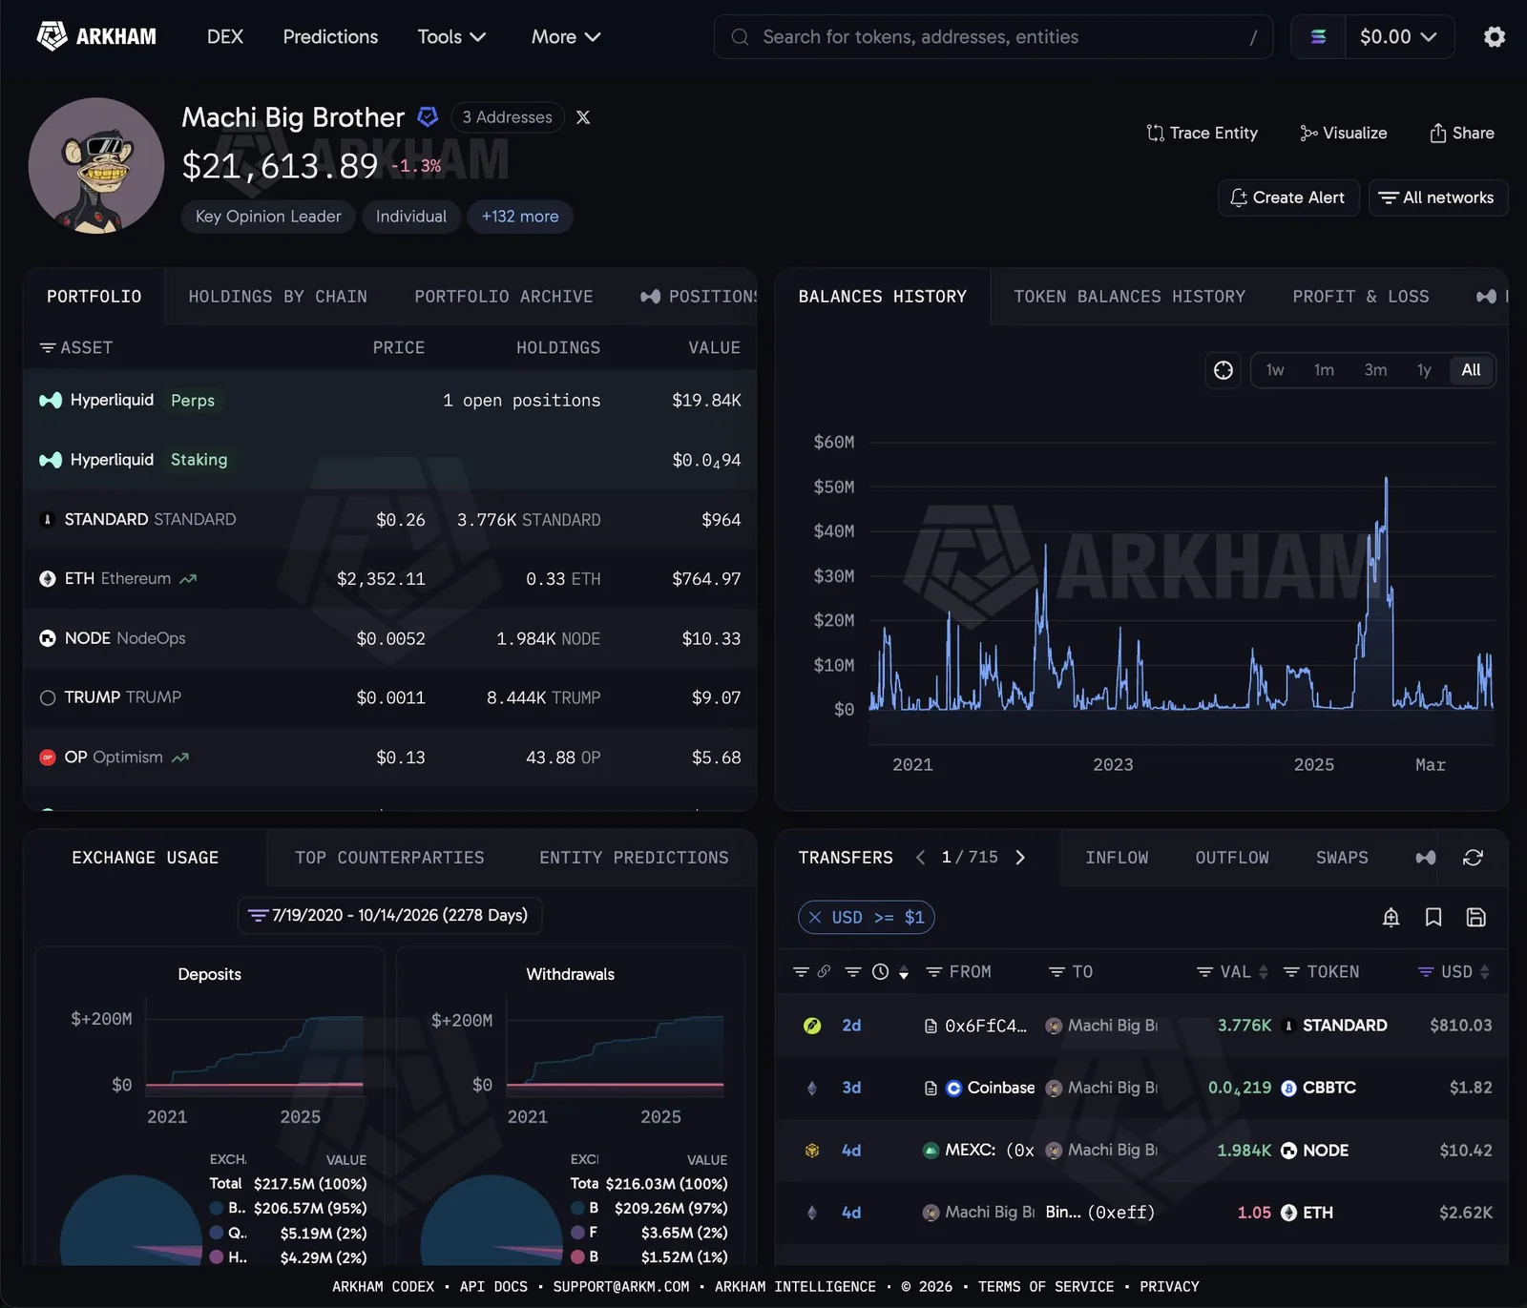Click the save disk icon in transfers
1527x1308 pixels.
point(1475,917)
